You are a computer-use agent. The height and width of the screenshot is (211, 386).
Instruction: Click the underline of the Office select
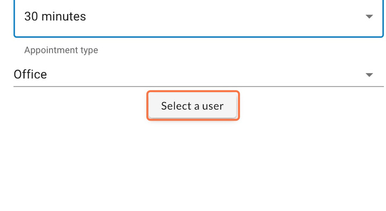coord(198,86)
